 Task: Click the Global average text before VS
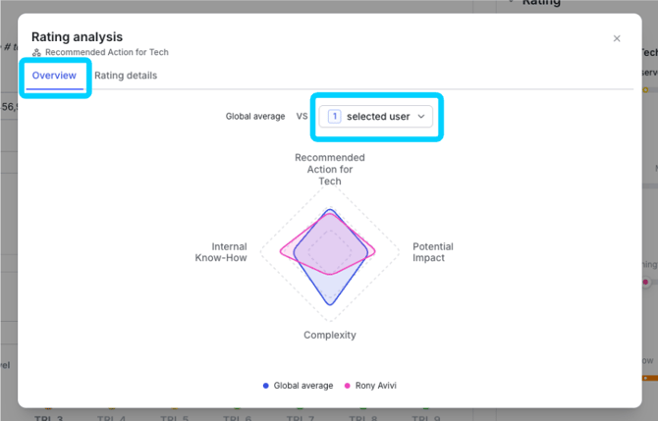[255, 117]
